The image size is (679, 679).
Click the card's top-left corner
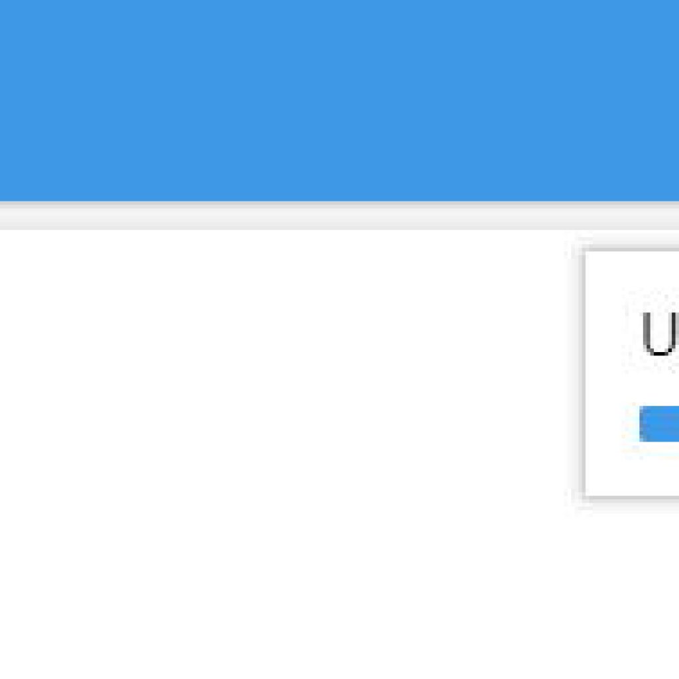point(586,251)
